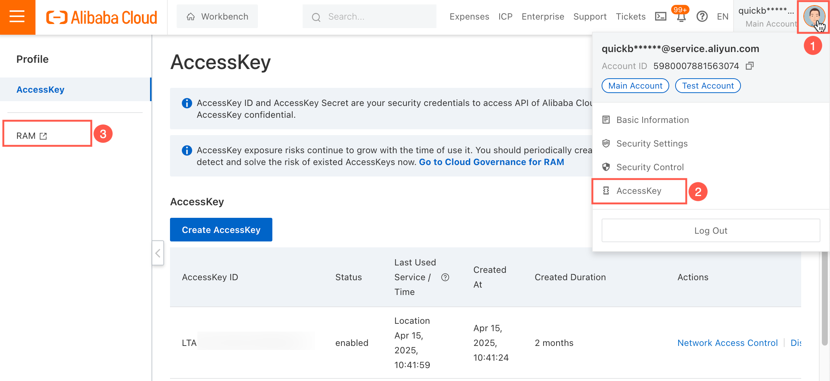The width and height of the screenshot is (830, 381).
Task: Open the Expenses menu
Action: 469,17
